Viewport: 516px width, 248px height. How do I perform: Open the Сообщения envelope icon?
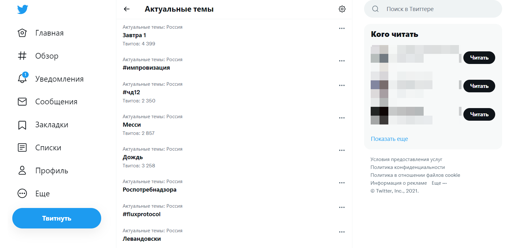[x=22, y=101]
